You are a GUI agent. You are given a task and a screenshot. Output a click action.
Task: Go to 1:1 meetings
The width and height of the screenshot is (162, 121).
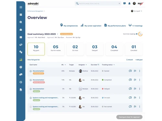point(135,25)
